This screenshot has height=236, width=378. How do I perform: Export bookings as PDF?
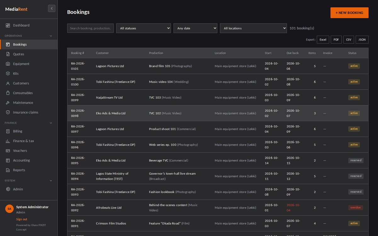336,40
